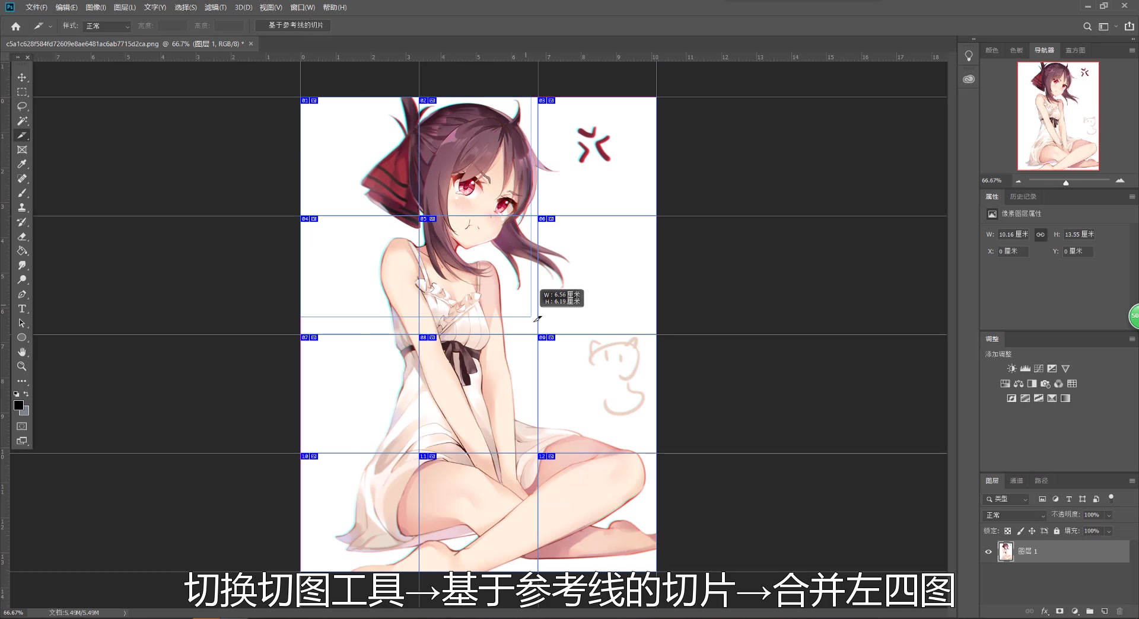Select the Eyedropper tool
Screen dimensions: 1139x619
point(22,164)
